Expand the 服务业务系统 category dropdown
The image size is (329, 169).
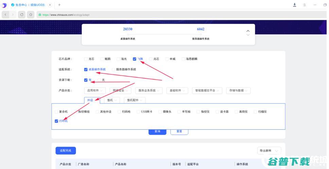pyautogui.click(x=149, y=91)
